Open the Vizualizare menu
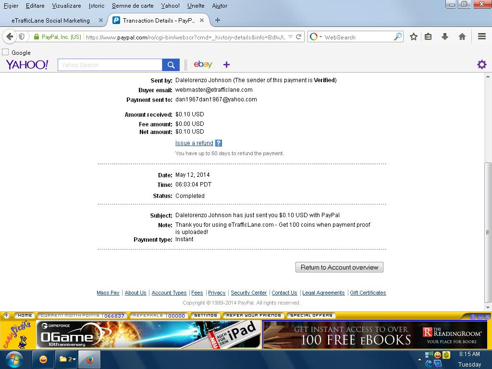Viewport: 492px width, 369px height. click(x=66, y=6)
